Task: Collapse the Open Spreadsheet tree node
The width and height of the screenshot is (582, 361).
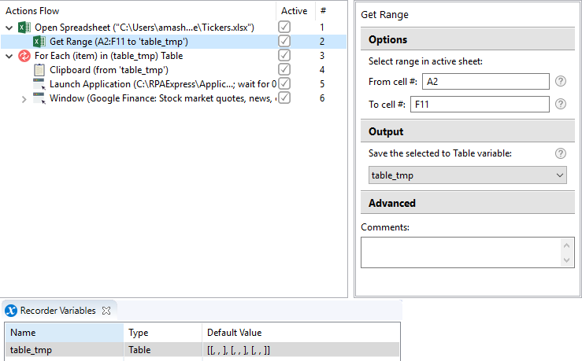Action: pyautogui.click(x=9, y=28)
